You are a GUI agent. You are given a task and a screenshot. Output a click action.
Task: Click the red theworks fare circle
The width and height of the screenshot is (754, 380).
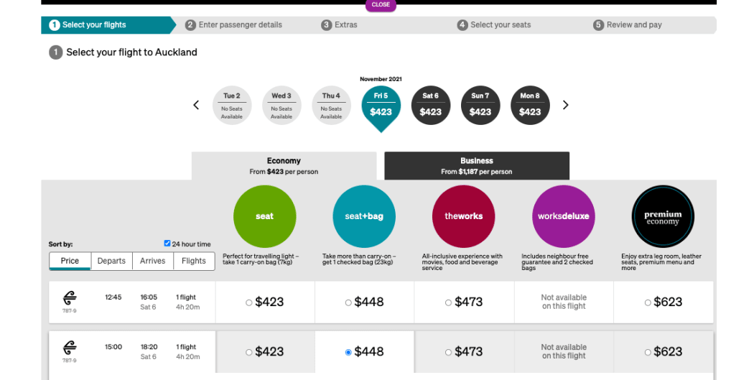463,216
